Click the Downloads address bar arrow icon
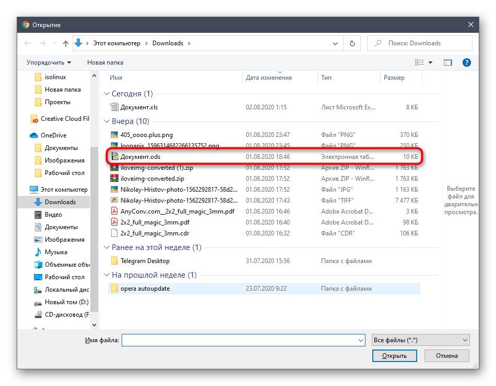 pos(78,43)
